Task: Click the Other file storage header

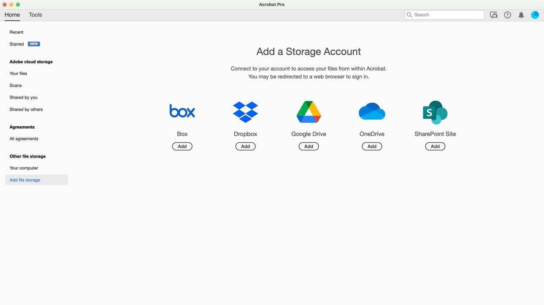Action: [x=28, y=157]
